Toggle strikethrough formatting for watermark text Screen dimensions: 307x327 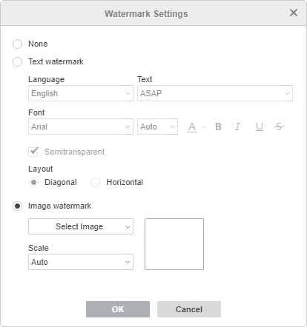(279, 127)
